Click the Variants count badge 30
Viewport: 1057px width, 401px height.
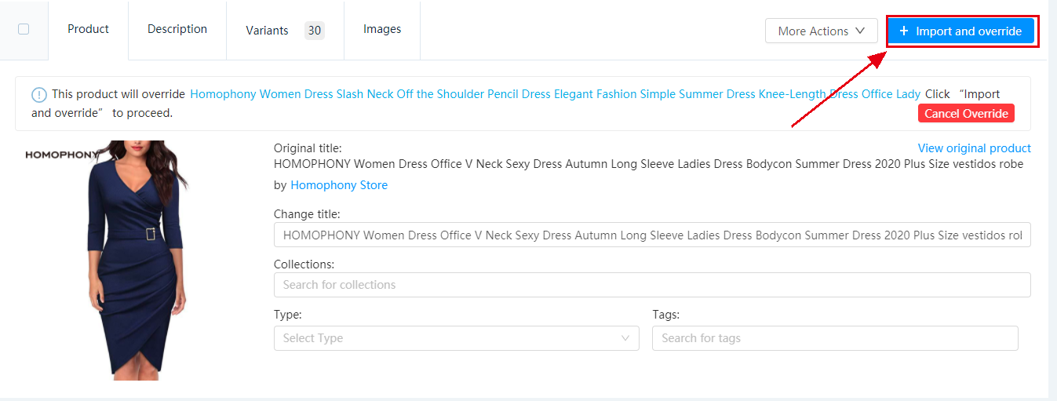[x=315, y=31]
